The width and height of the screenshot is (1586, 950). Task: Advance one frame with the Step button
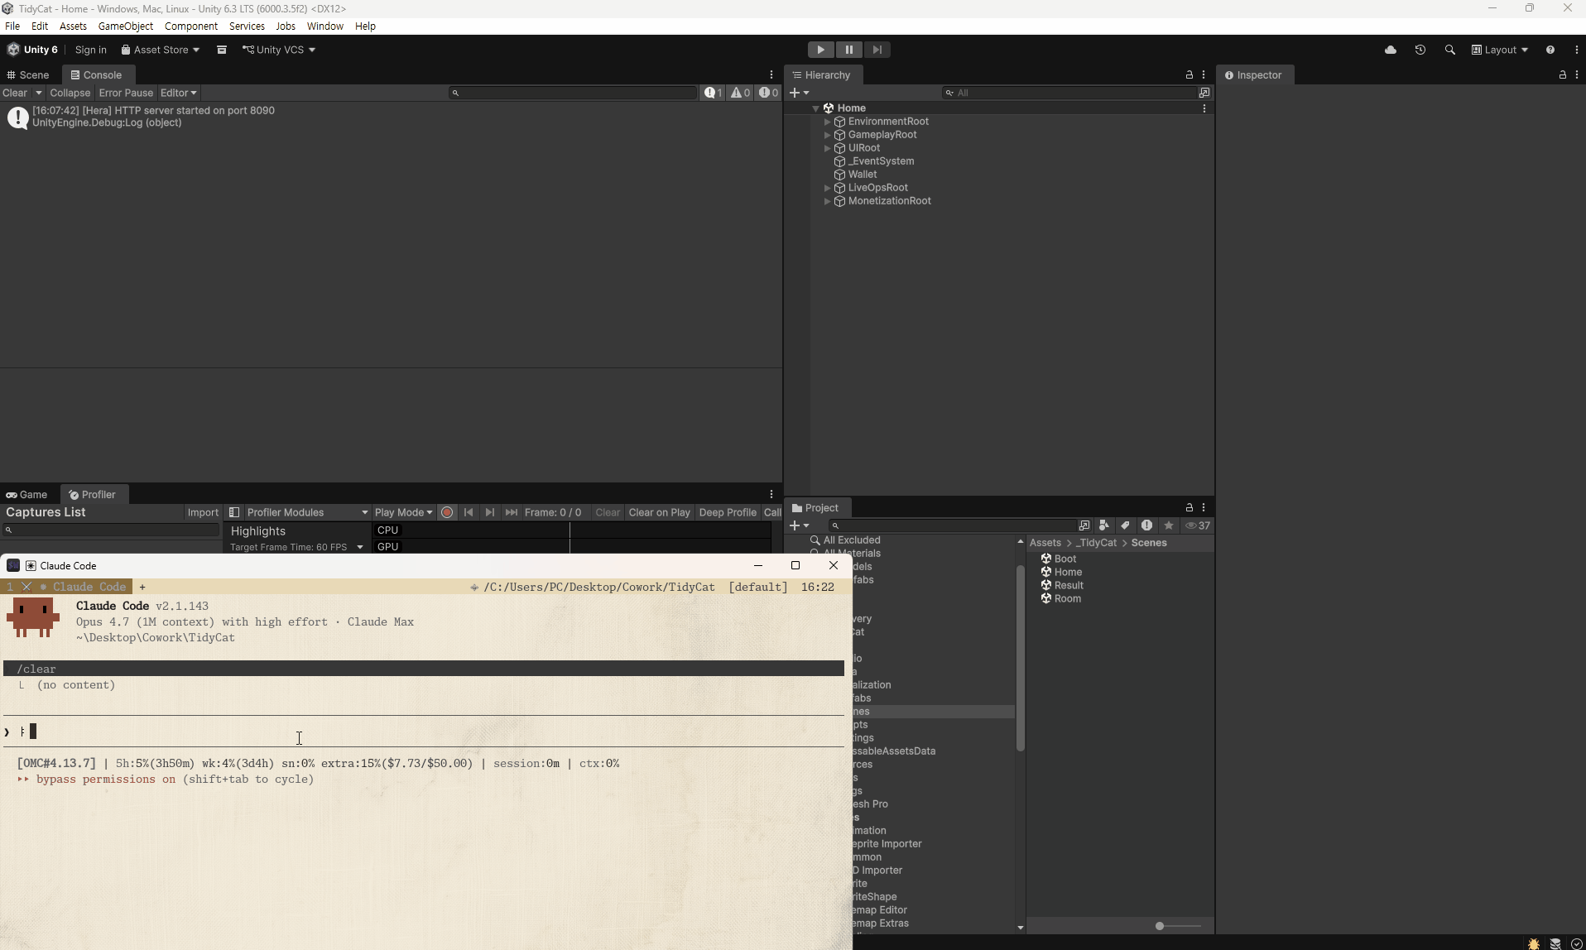pyautogui.click(x=877, y=50)
